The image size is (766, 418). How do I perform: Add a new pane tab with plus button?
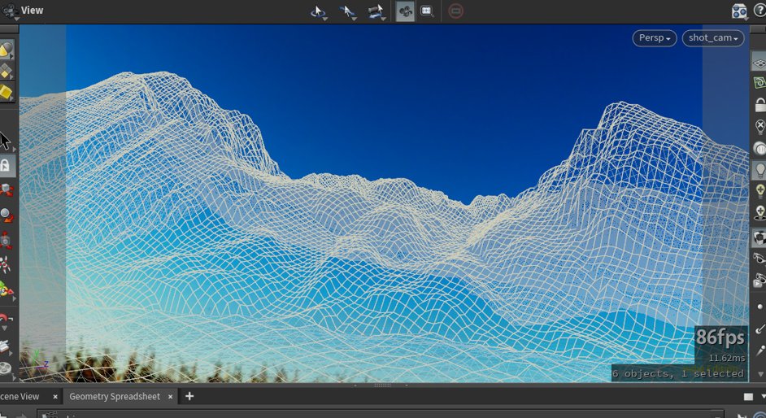(189, 397)
